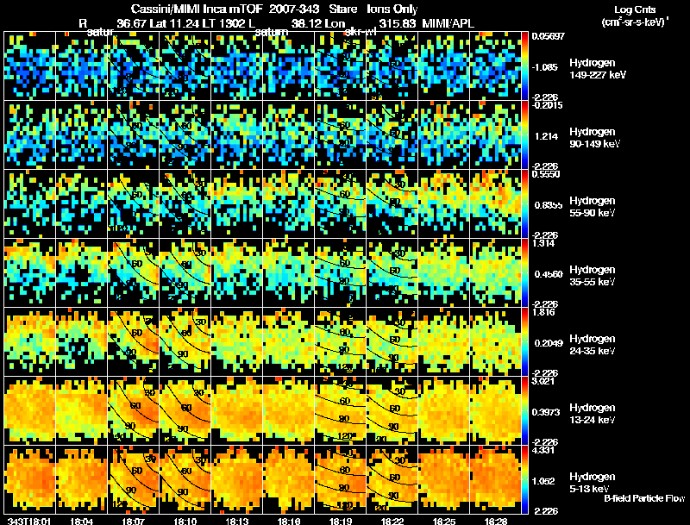Click the color bar beside the 35-55 keV row

tap(524, 273)
